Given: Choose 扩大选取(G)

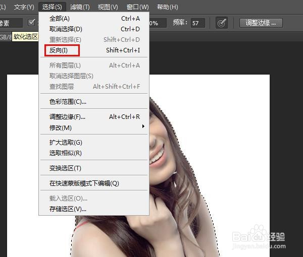Looking at the screenshot, I should [94, 143].
